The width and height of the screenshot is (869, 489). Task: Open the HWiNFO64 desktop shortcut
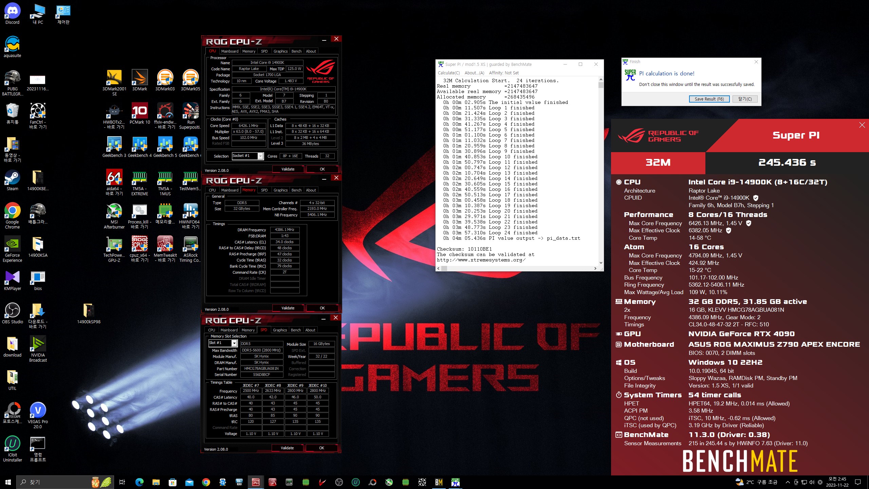coord(190,215)
